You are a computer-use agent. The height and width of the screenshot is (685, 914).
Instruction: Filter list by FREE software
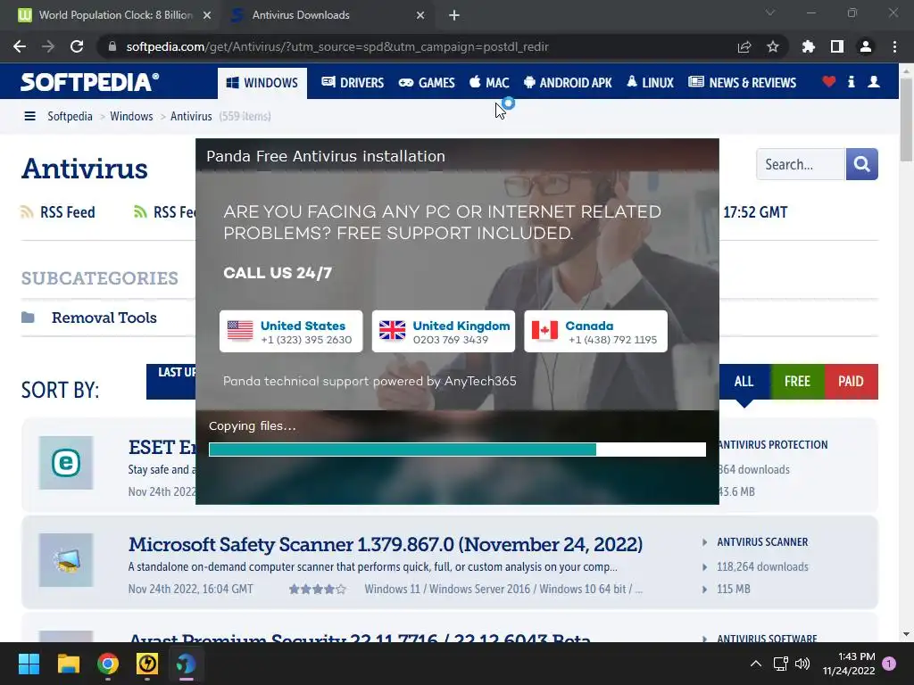[x=797, y=382]
